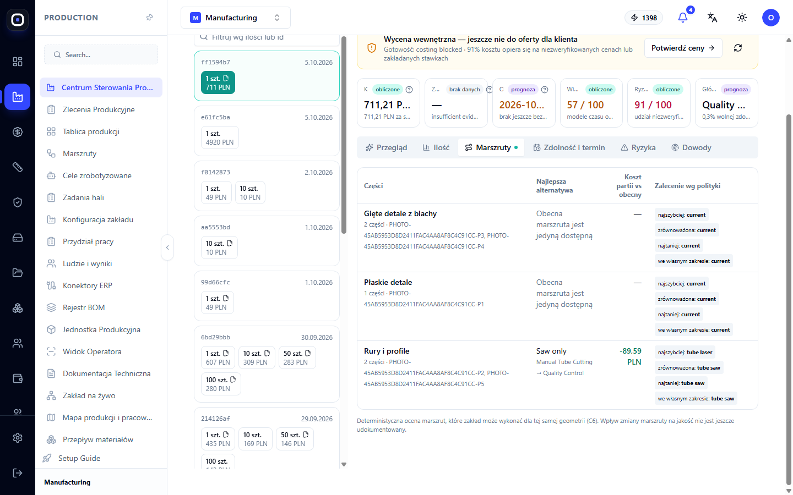Open Tablica produkcji in the sidebar
The height and width of the screenshot is (495, 793).
tap(101, 131)
